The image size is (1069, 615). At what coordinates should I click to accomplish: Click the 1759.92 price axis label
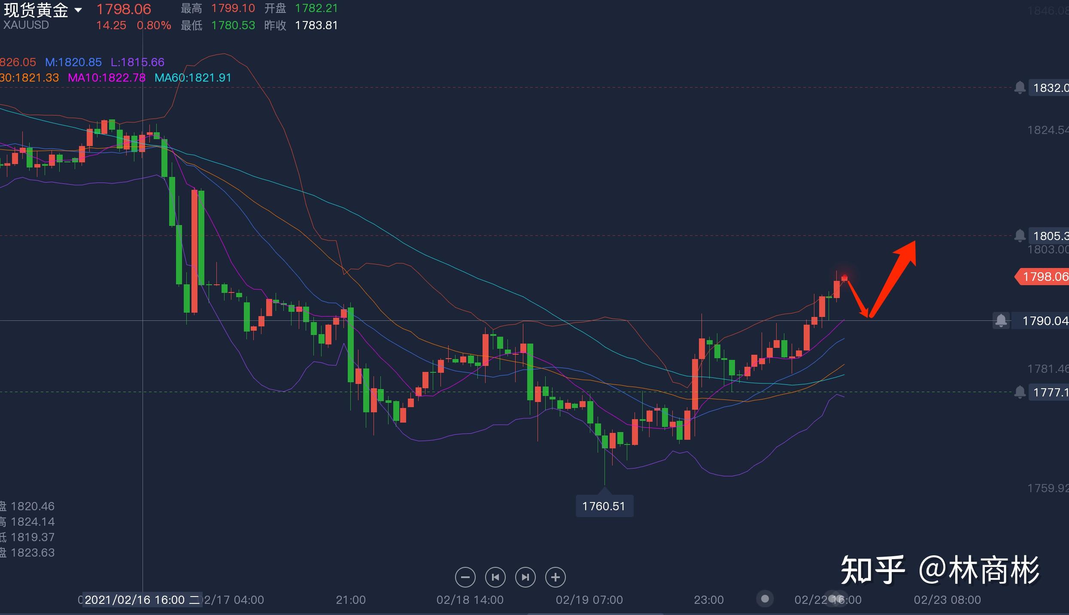click(x=1048, y=488)
